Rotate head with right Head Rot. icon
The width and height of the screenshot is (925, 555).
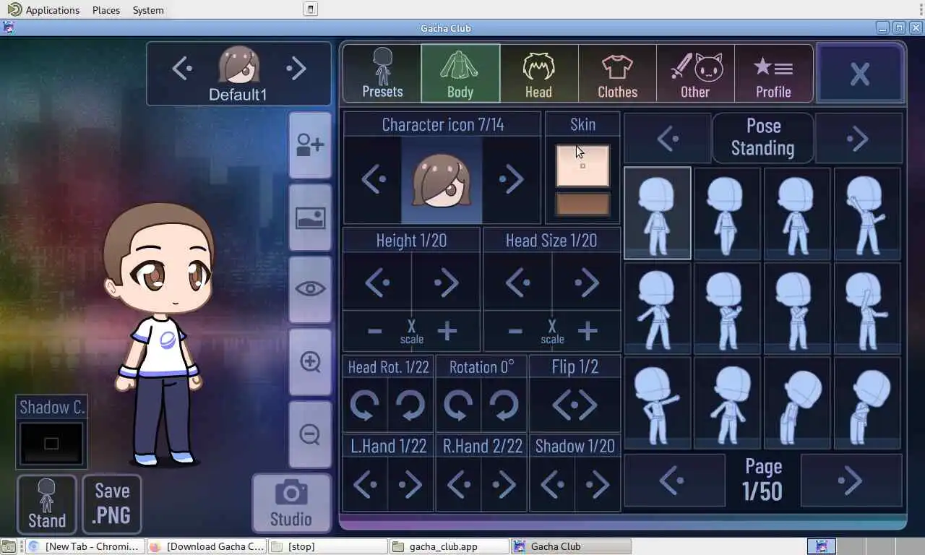tap(410, 405)
